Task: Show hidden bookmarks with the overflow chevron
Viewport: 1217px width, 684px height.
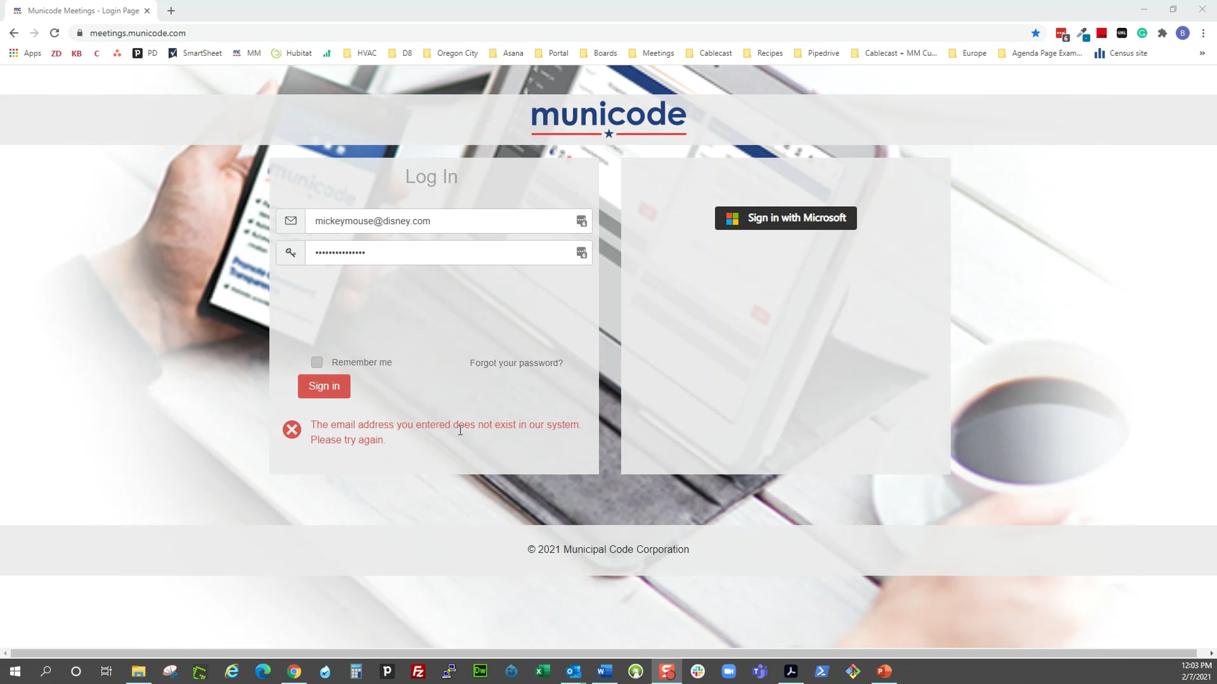Action: 1202,53
